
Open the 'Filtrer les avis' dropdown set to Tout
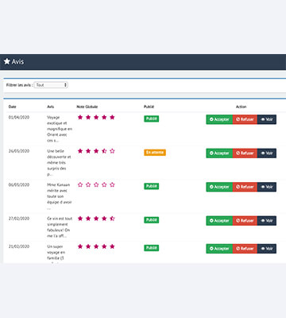tap(51, 85)
